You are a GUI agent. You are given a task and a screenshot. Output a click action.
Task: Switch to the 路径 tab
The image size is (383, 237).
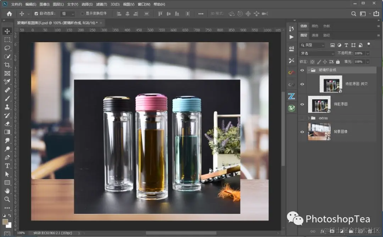327,35
